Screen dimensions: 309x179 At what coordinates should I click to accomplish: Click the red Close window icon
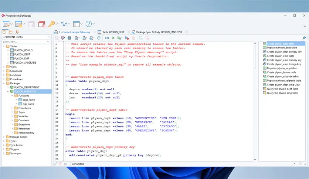pyautogui.click(x=42, y=24)
